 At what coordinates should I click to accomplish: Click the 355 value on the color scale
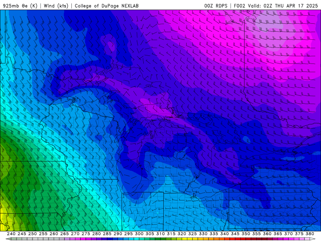click(256, 234)
